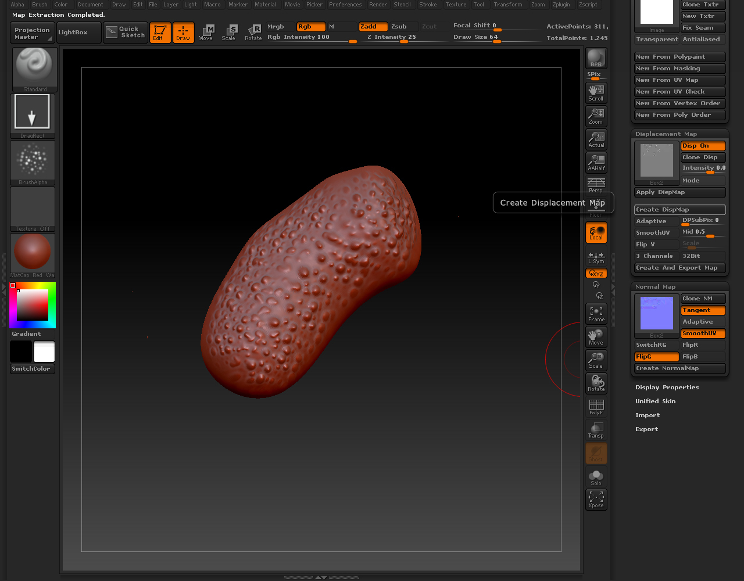
Task: Enable Solo mode icon
Action: [x=596, y=477]
